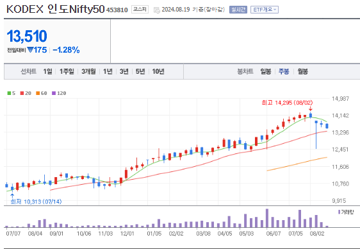Click the 14,987 price axis label

coord(340,99)
